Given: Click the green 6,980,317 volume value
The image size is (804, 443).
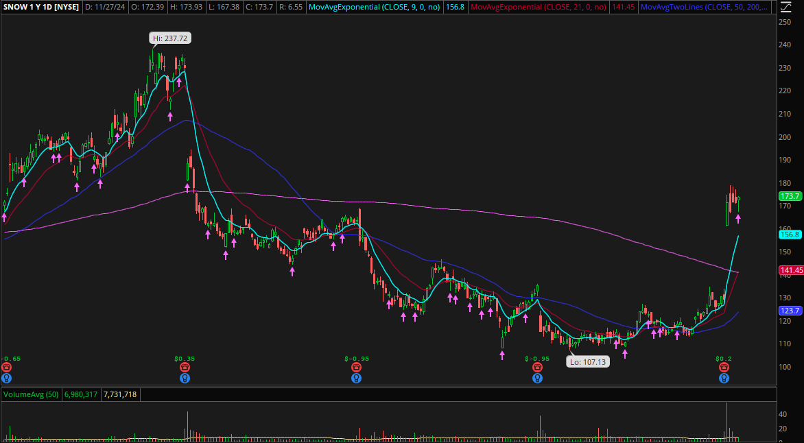Looking at the screenshot, I should [x=80, y=395].
